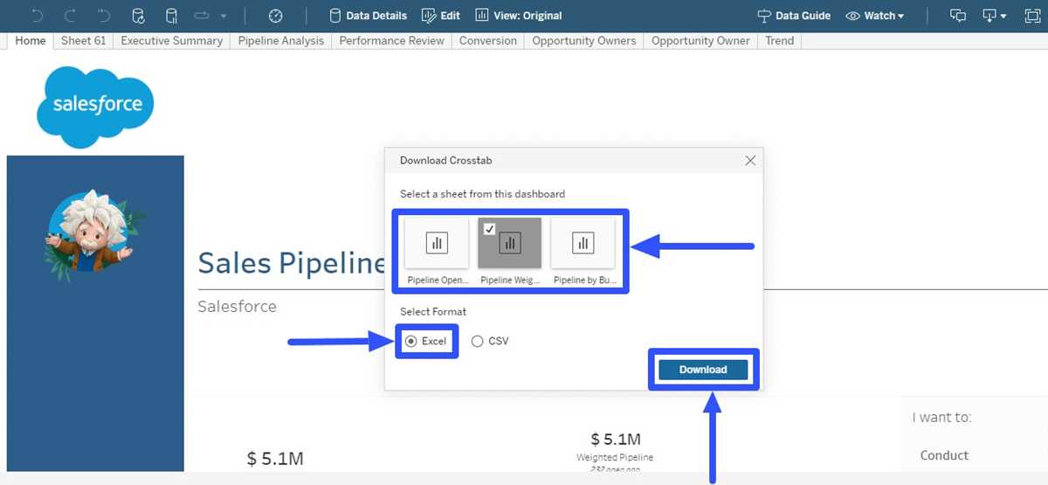
Task: Select the Pipeline Open sheet thumbnail
Action: (x=438, y=252)
